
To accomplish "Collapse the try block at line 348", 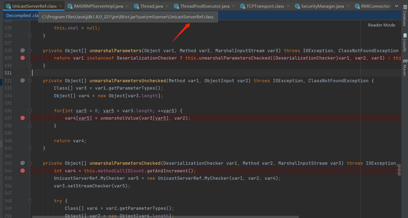I will click(x=30, y=201).
